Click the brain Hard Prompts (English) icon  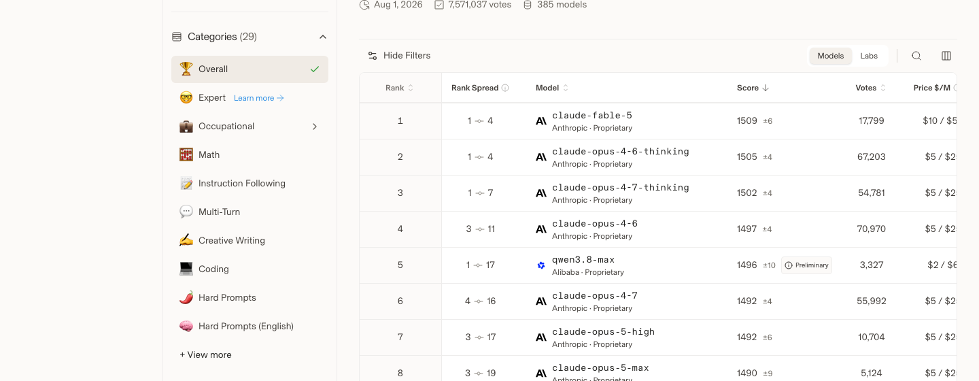pos(186,326)
